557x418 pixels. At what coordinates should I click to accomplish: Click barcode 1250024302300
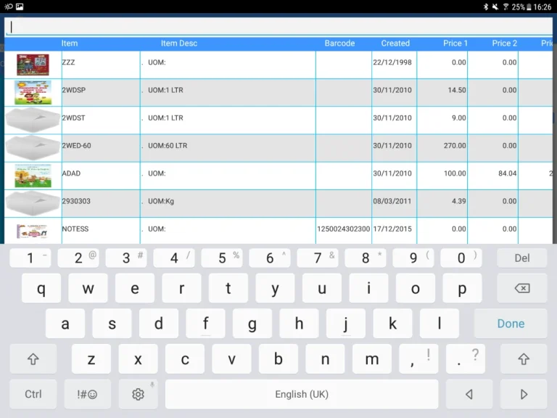tap(344, 229)
